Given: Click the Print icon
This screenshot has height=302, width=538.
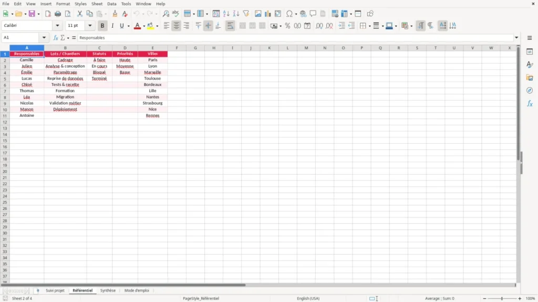Looking at the screenshot, I should [58, 14].
